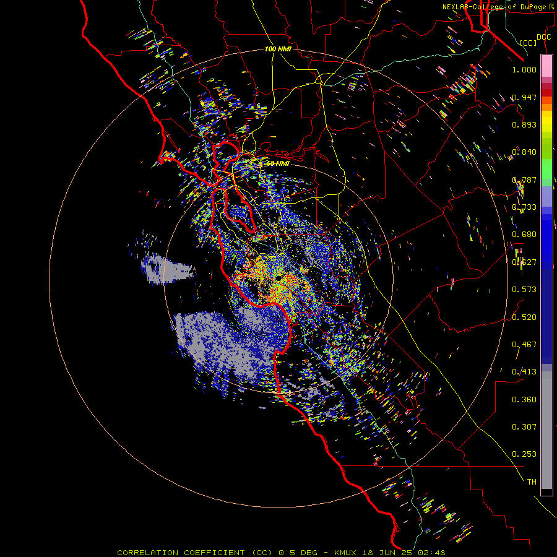This screenshot has width=557, height=557.
Task: Click the 0.573 value on the scale
Action: [x=524, y=290]
